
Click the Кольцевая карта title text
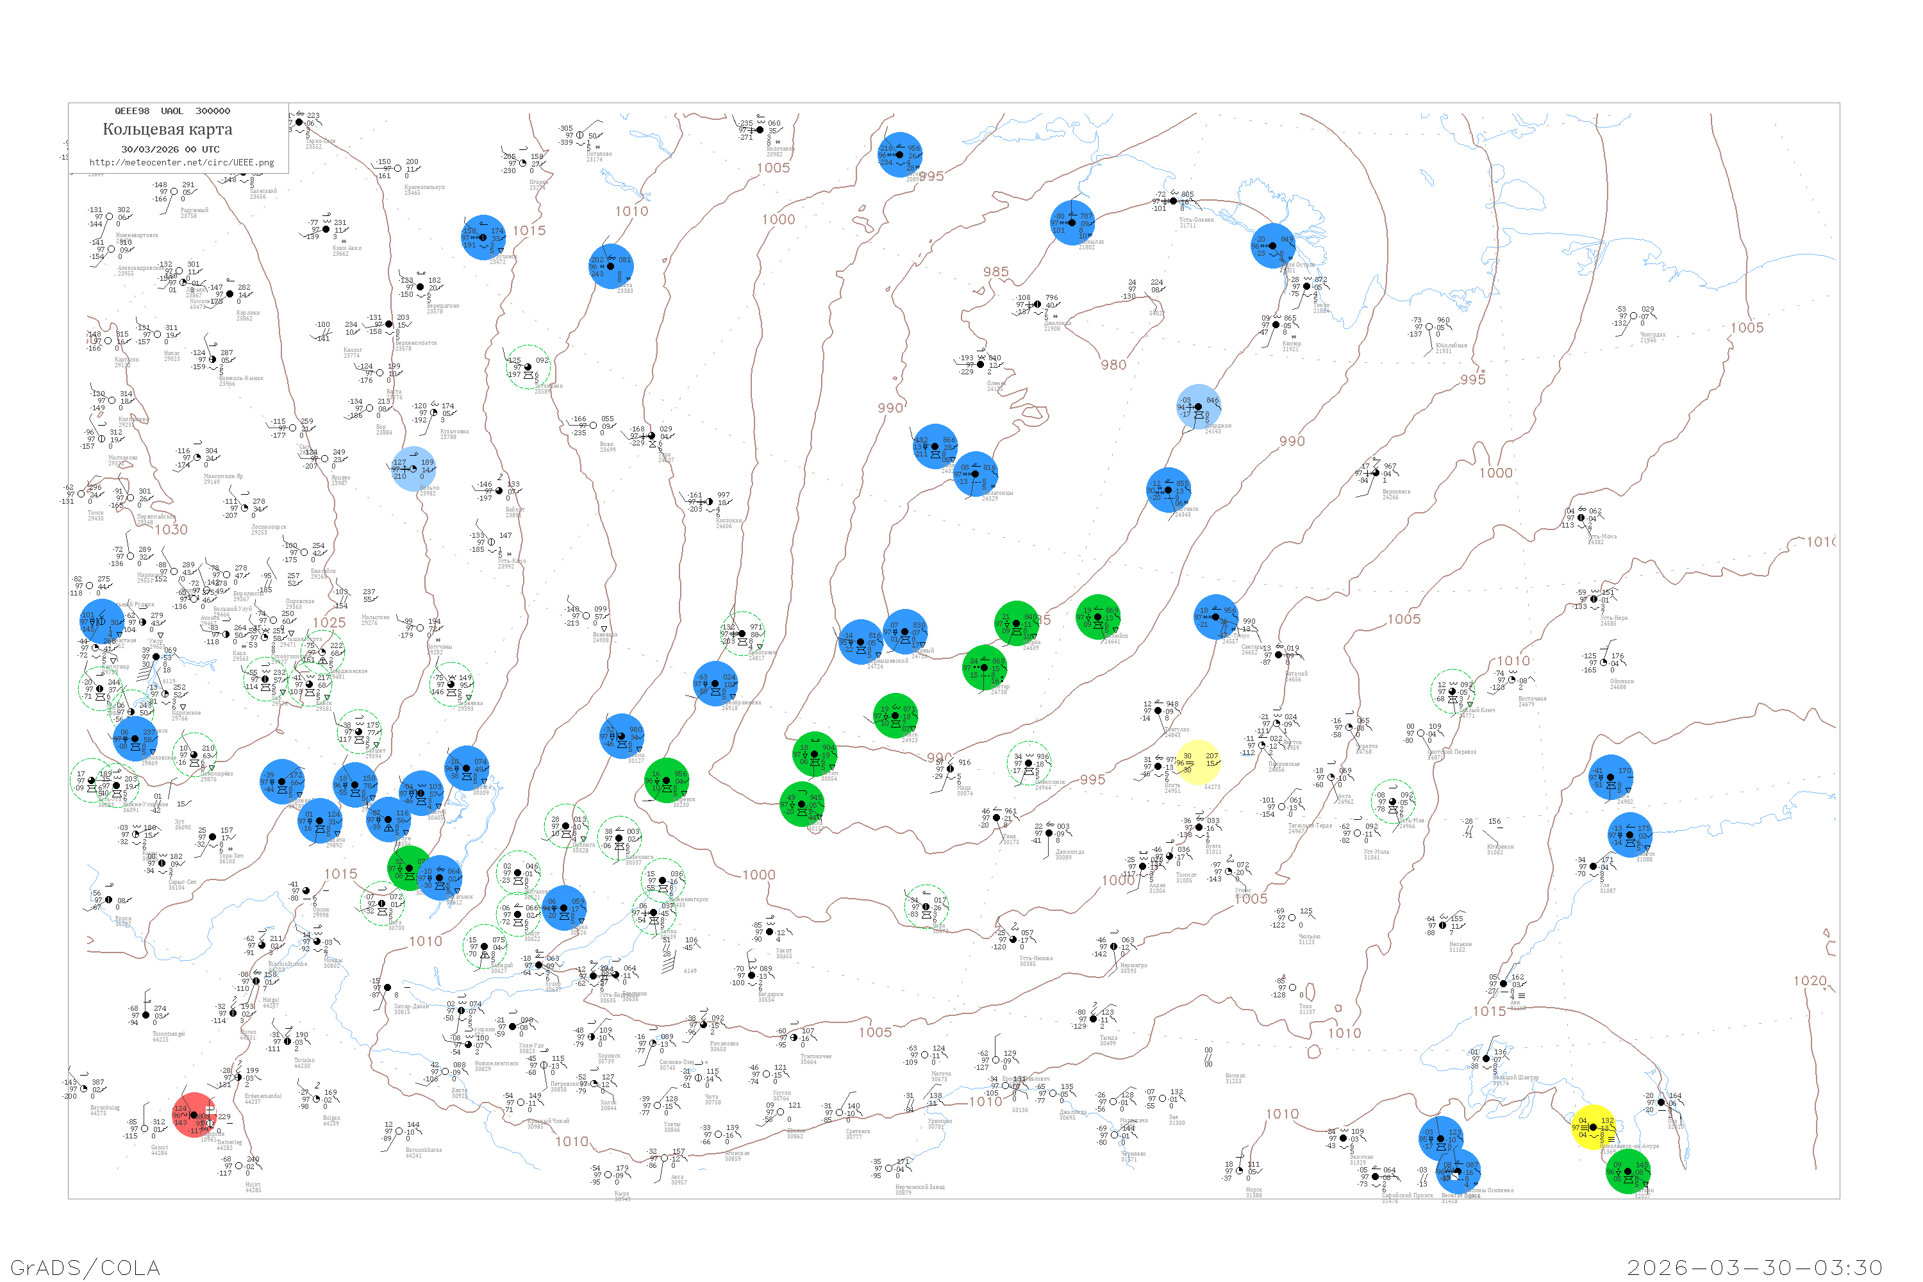tap(167, 129)
